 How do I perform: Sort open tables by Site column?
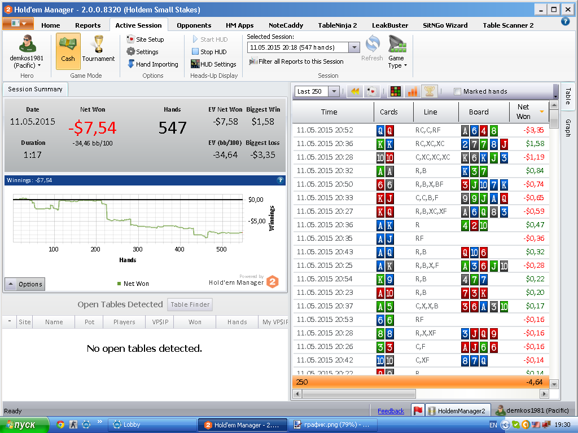click(25, 322)
